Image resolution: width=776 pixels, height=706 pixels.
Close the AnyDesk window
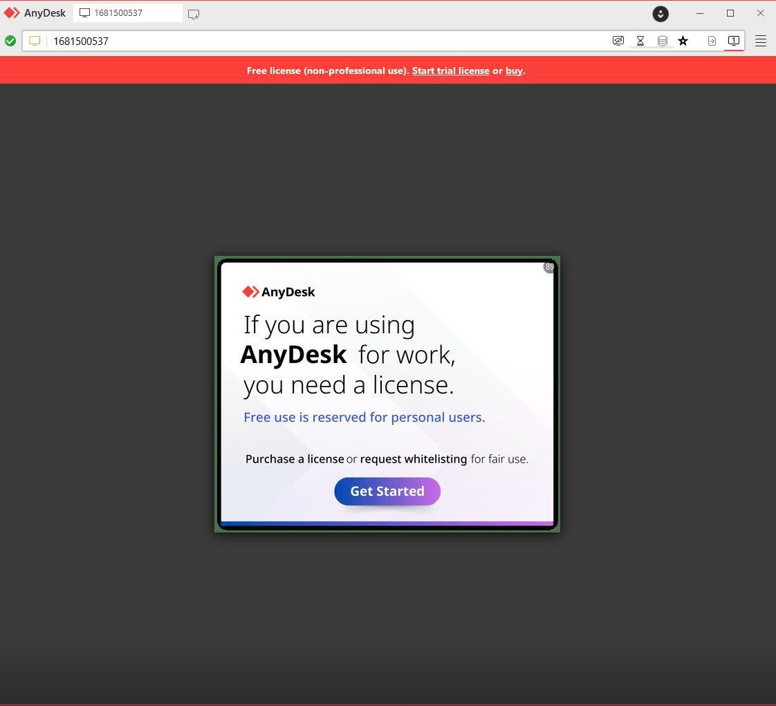(x=760, y=13)
